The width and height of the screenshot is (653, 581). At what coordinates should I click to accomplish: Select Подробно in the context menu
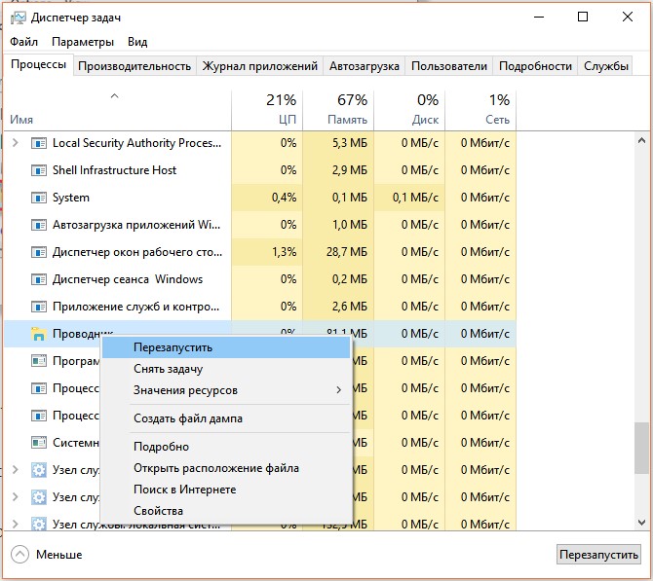(x=226, y=447)
